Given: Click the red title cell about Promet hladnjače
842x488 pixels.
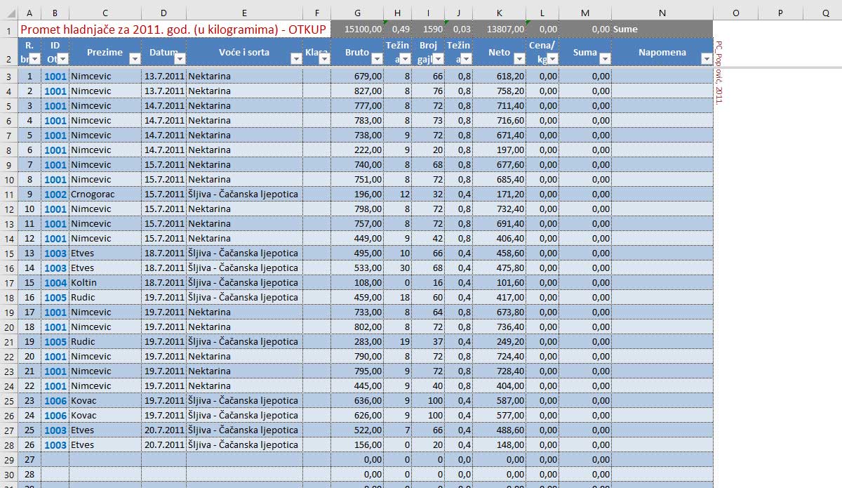Looking at the screenshot, I should (173, 29).
